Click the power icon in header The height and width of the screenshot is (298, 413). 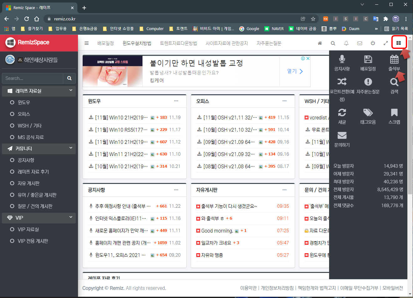point(373,43)
